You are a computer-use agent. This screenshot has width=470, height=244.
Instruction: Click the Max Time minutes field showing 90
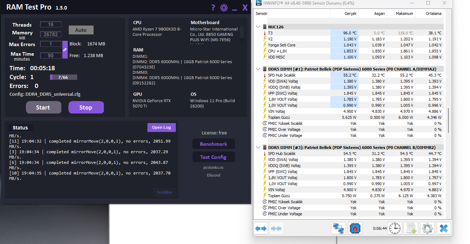point(51,56)
